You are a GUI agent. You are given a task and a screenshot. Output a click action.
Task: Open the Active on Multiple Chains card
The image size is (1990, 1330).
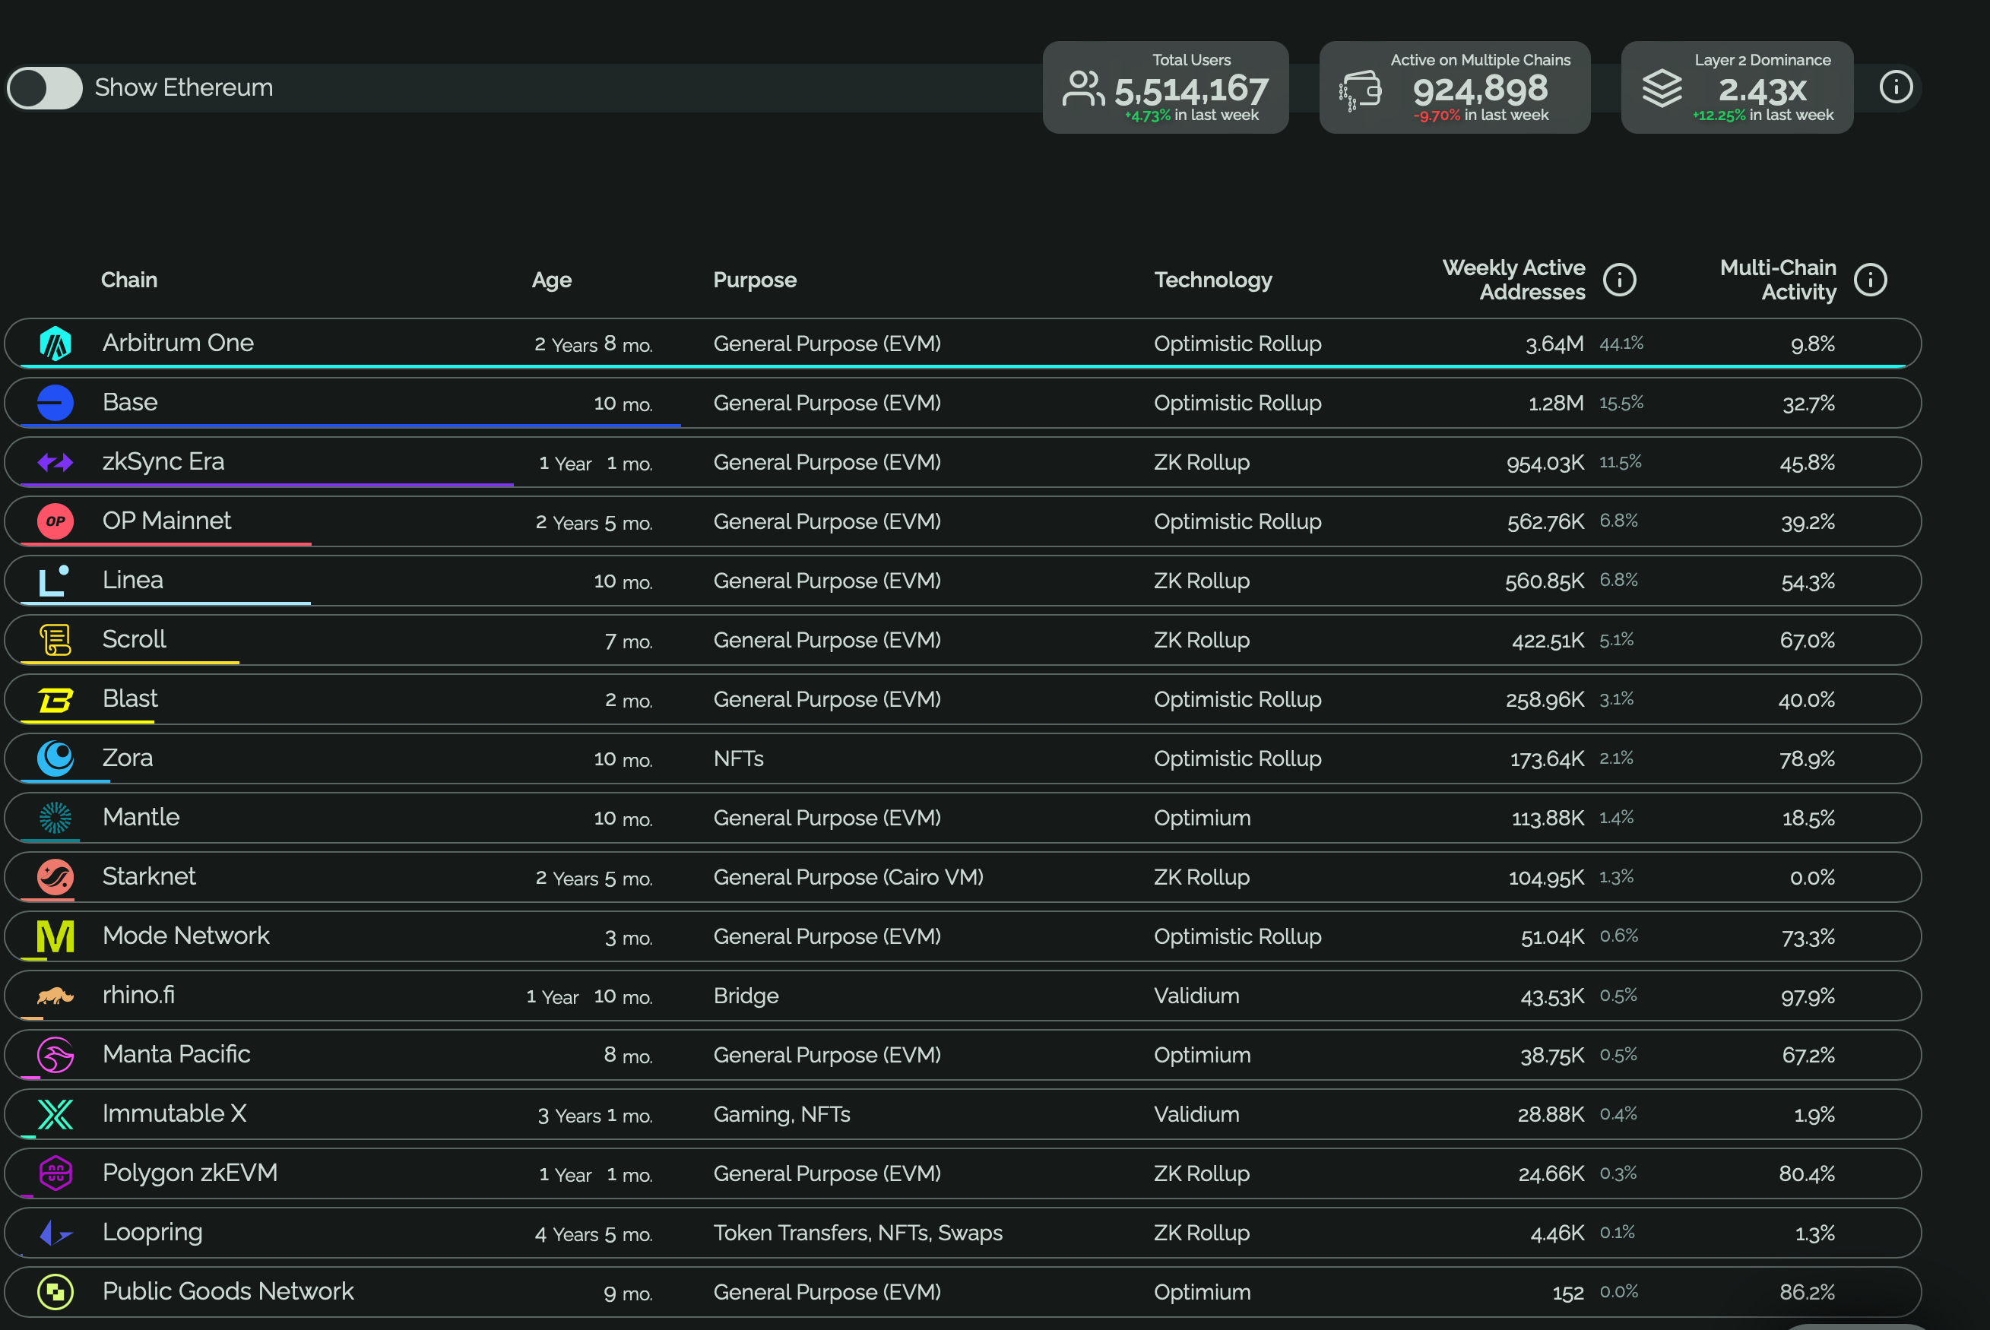[1454, 87]
